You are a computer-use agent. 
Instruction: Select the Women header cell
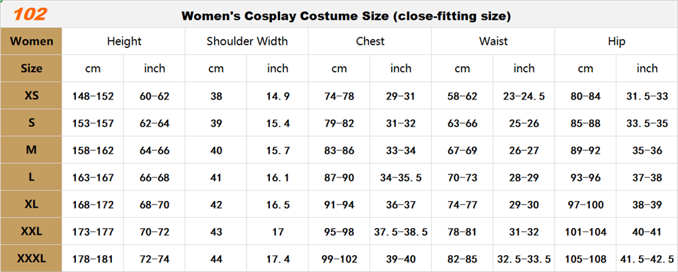click(31, 41)
